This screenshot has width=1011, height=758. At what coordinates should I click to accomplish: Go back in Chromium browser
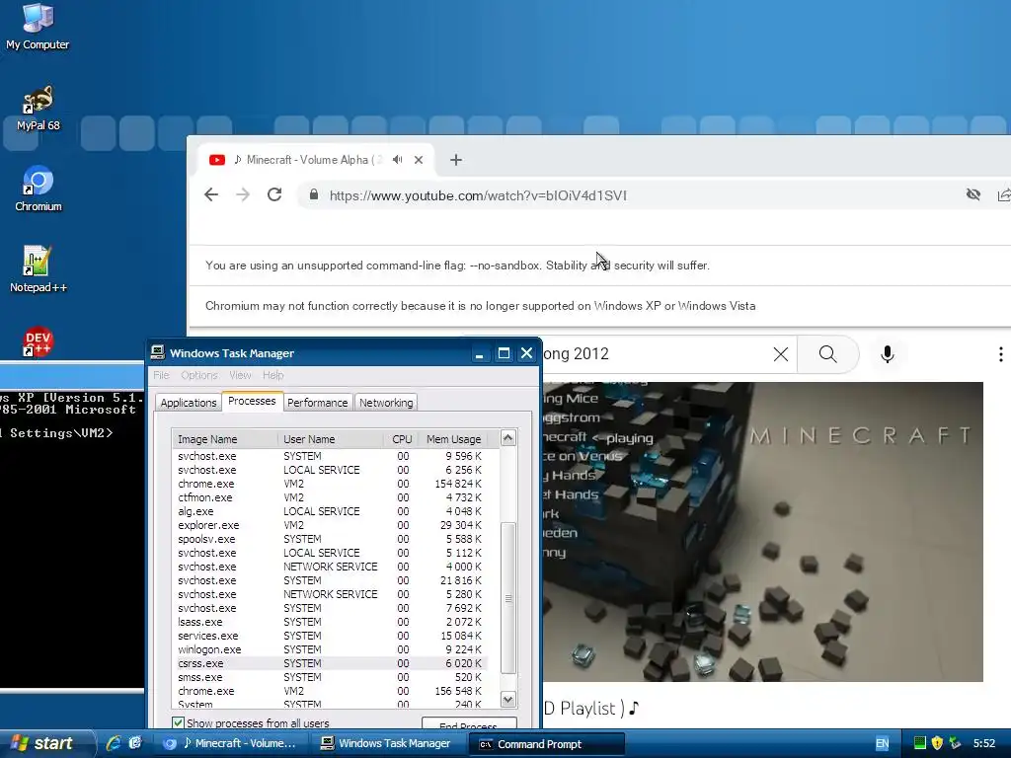211,194
